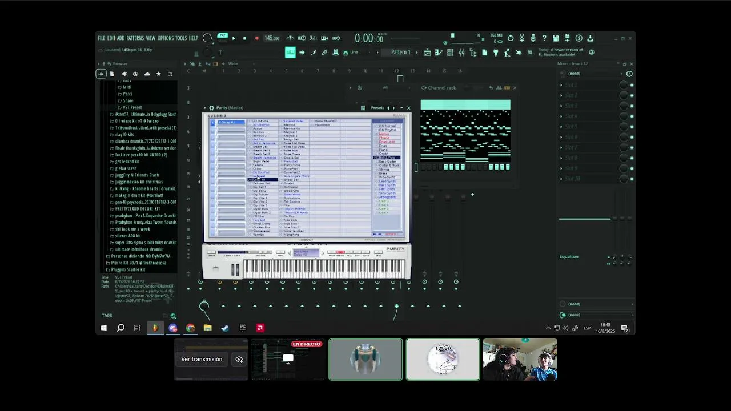
Task: Open File Explorer from the taskbar
Action: [207, 328]
